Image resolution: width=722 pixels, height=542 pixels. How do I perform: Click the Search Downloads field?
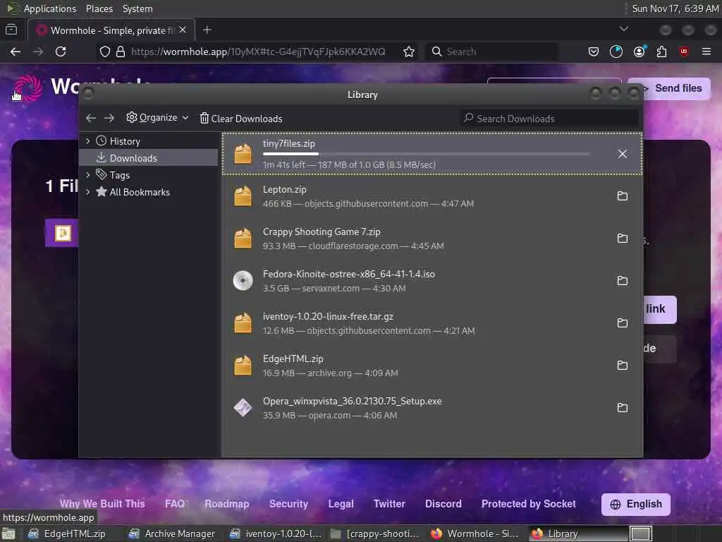coord(549,119)
